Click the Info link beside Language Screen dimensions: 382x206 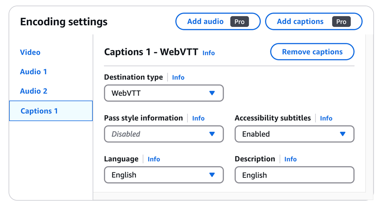(x=154, y=159)
